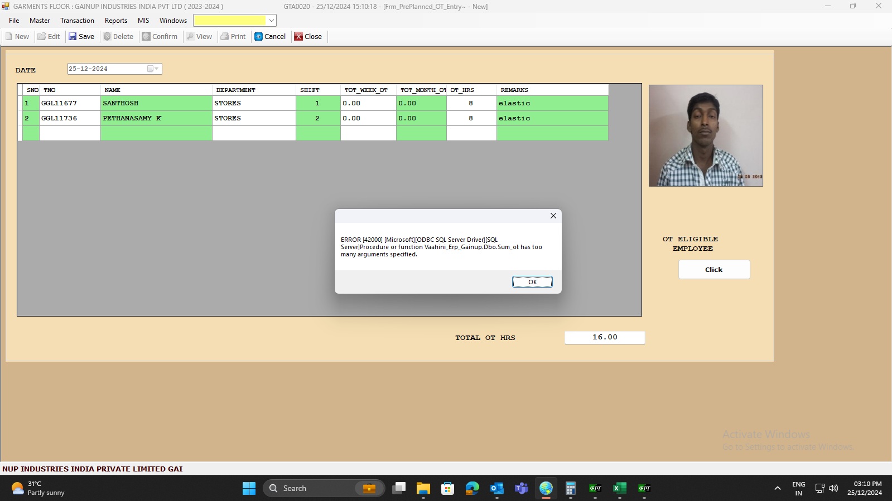Open the MIS menu
The height and width of the screenshot is (501, 892).
coord(143,21)
